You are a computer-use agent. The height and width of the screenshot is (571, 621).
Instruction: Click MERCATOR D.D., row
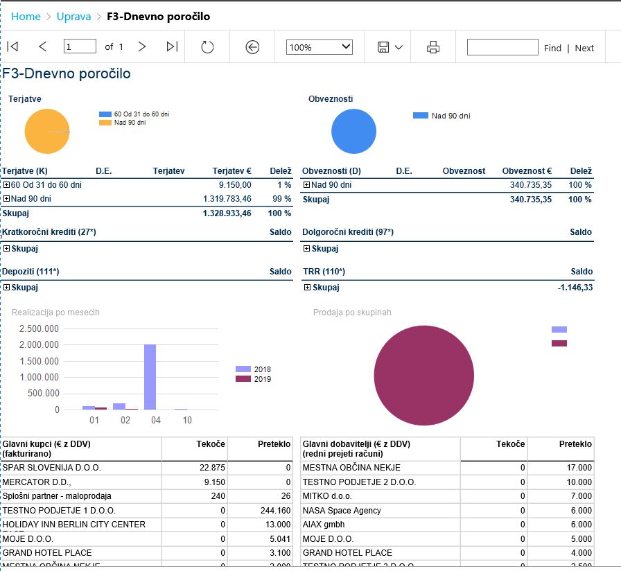146,482
